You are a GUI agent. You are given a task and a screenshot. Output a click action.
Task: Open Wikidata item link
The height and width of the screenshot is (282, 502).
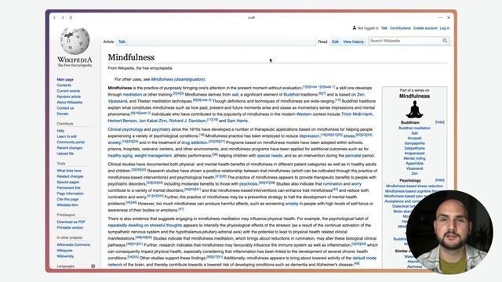(67, 205)
